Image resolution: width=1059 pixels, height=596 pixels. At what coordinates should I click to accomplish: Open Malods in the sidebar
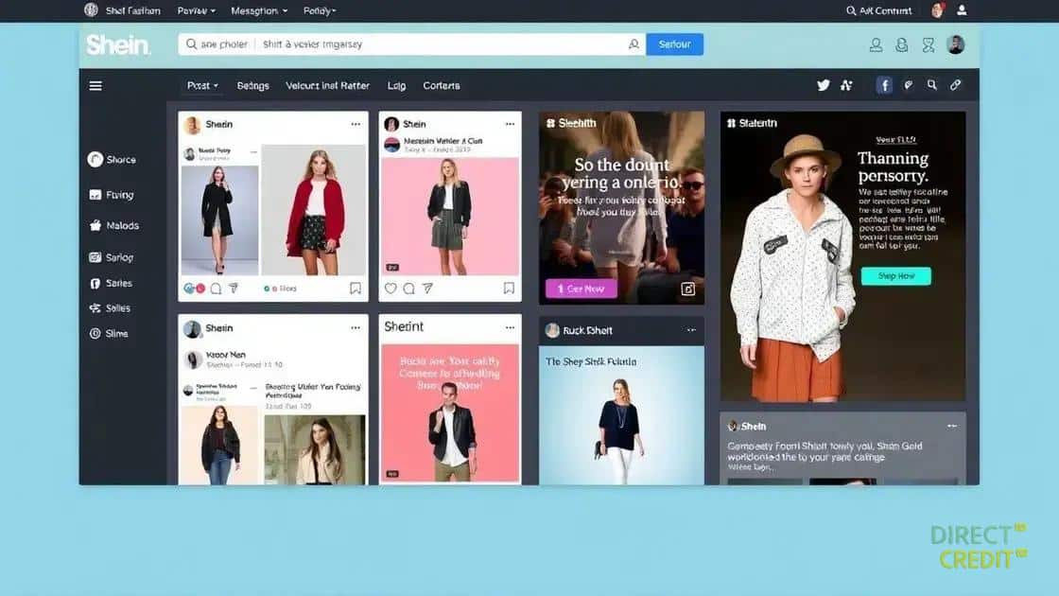coord(113,226)
